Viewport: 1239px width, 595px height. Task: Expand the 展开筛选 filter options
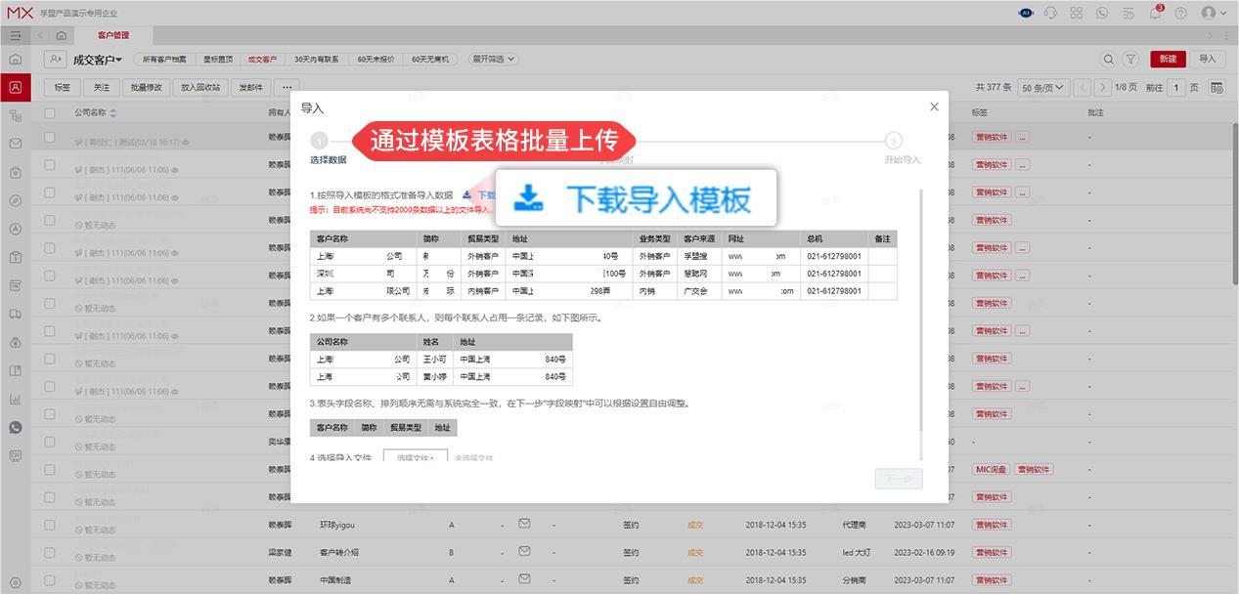pyautogui.click(x=494, y=59)
